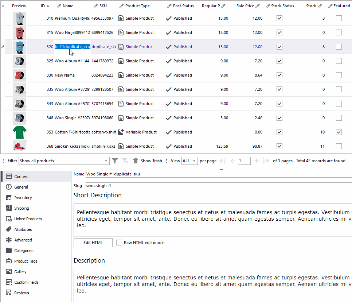Click the clear filter icon
Image resolution: width=352 pixels, height=302 pixels.
pos(125,161)
